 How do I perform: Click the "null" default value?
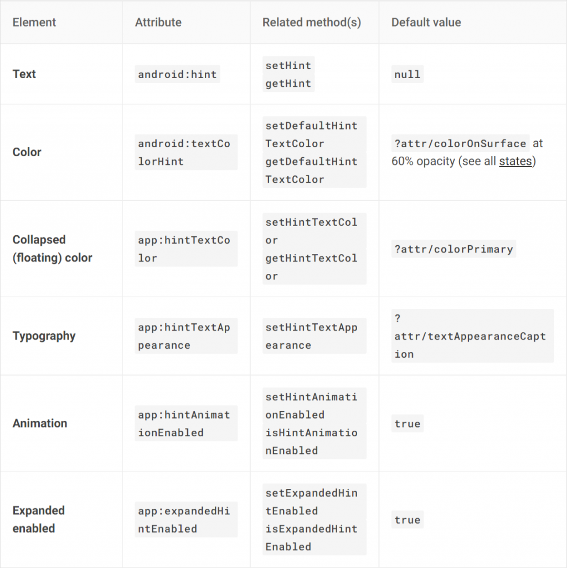pyautogui.click(x=407, y=74)
